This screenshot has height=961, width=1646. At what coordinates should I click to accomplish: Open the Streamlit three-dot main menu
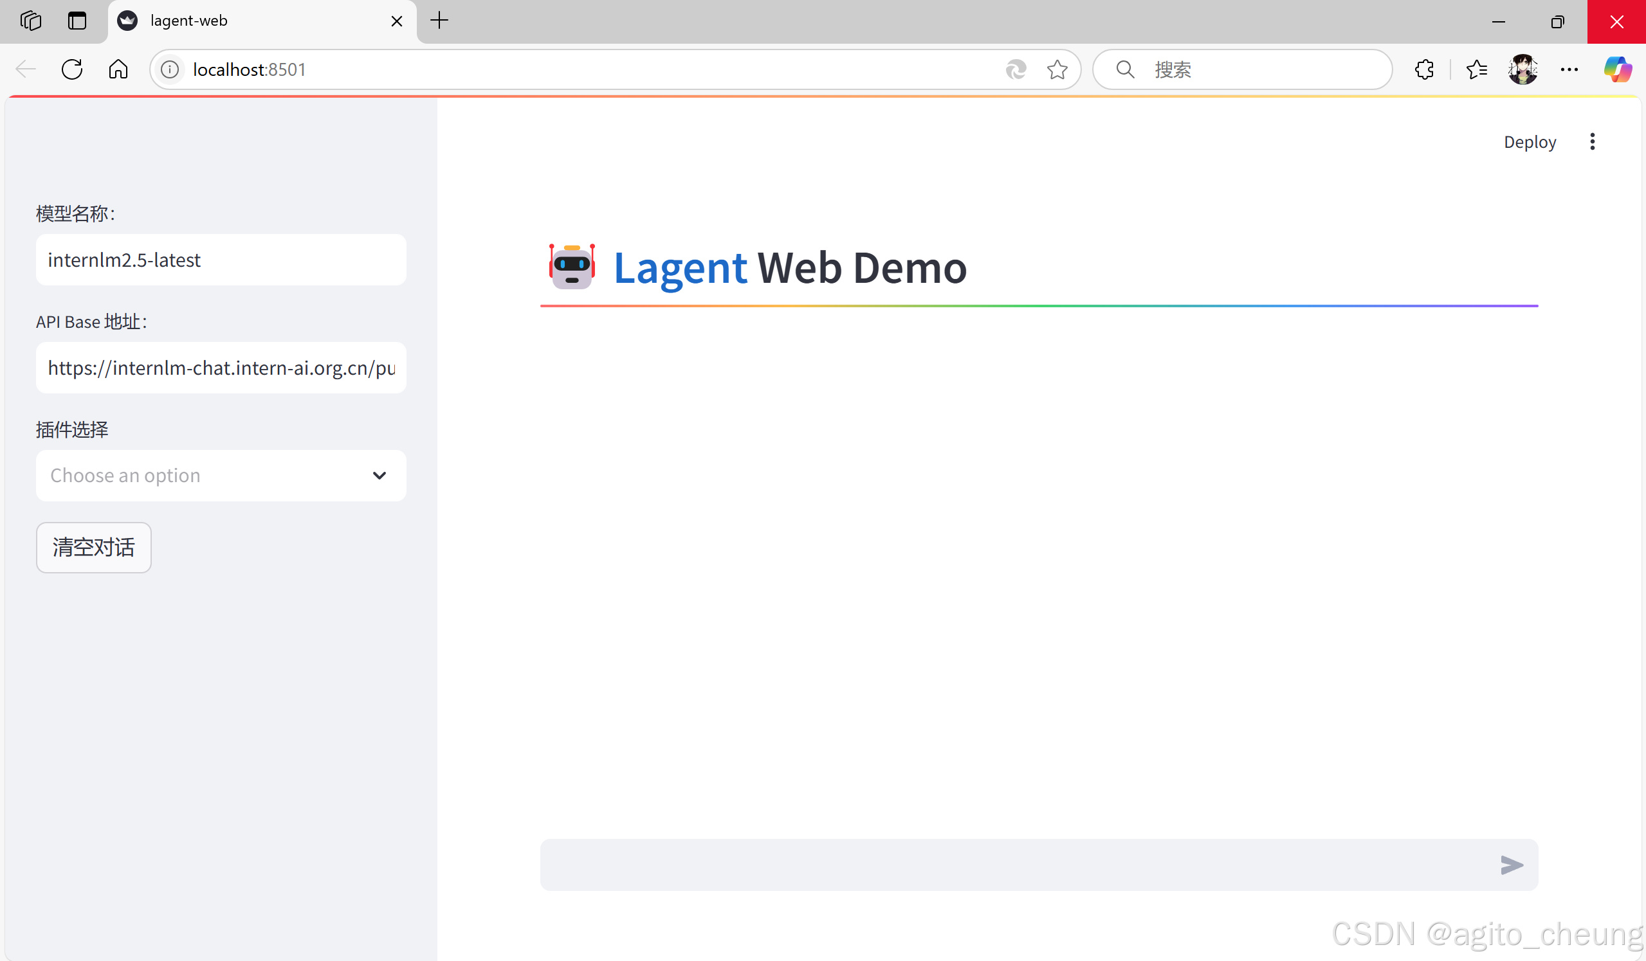(1592, 141)
